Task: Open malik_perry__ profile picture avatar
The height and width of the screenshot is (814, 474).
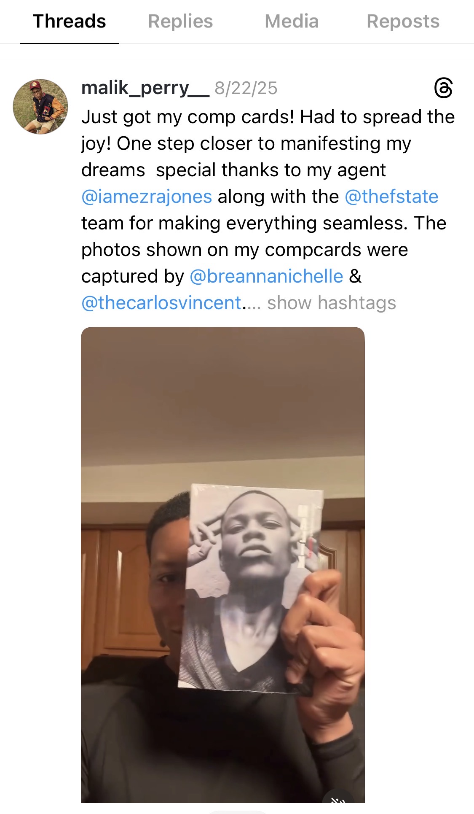Action: point(40,107)
